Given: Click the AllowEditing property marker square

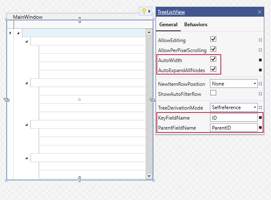Looking at the screenshot, I should coord(260,40).
